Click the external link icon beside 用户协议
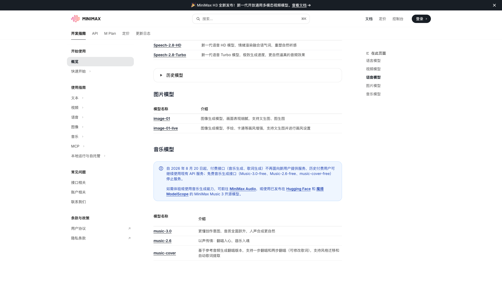502x282 pixels. pyautogui.click(x=129, y=228)
